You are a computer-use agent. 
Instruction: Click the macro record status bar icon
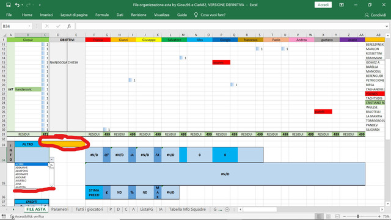[x=4, y=216]
